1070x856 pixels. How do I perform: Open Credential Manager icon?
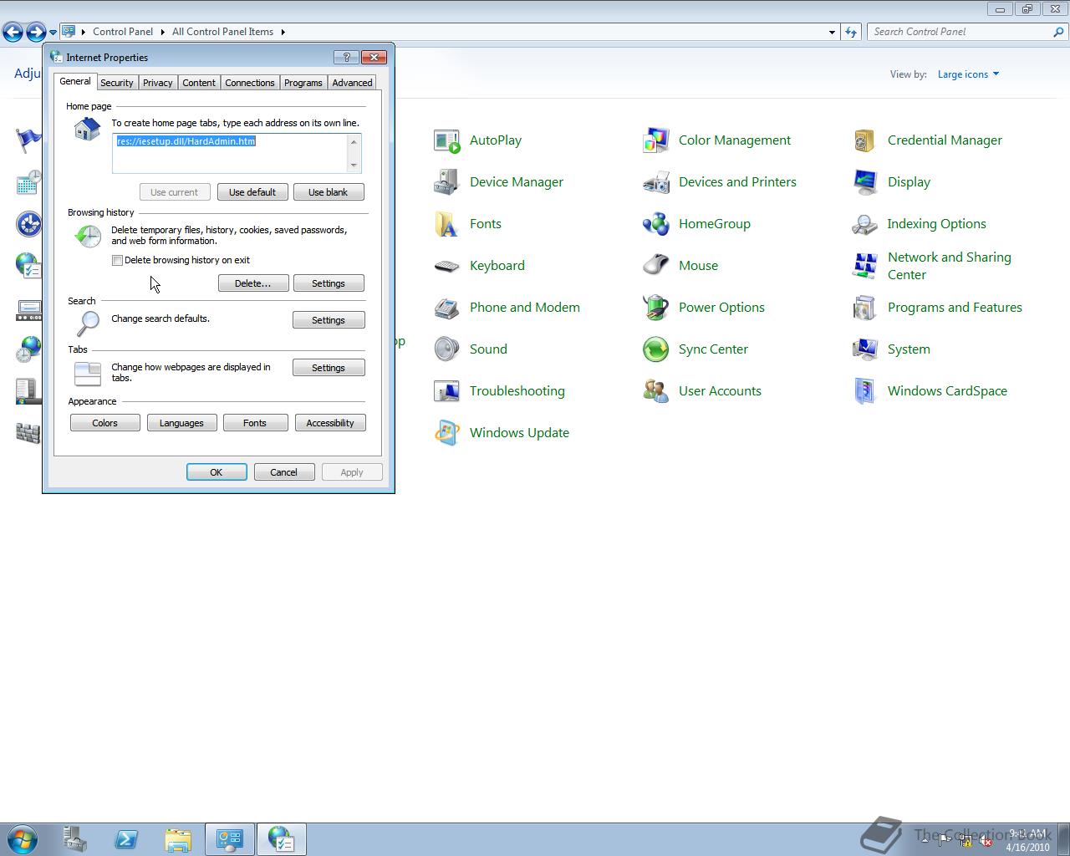(865, 140)
